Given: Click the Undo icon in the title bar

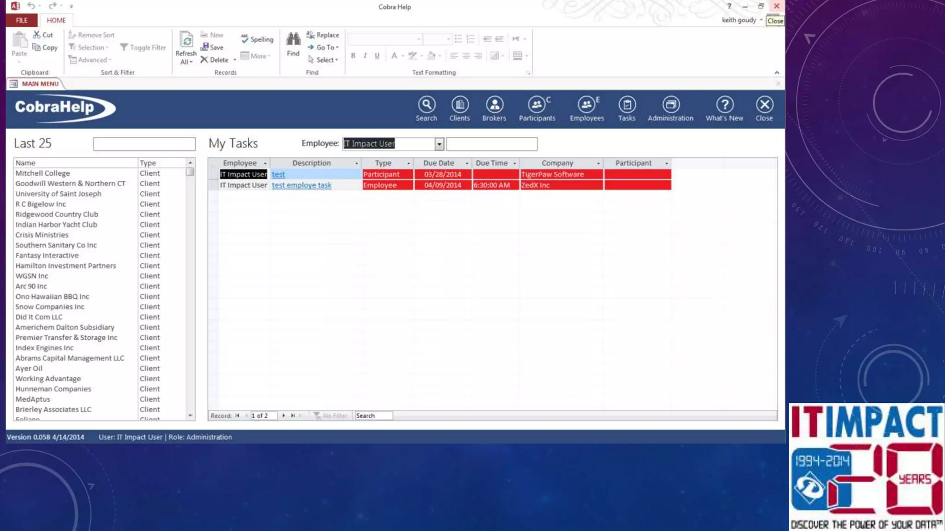Looking at the screenshot, I should (x=31, y=6).
